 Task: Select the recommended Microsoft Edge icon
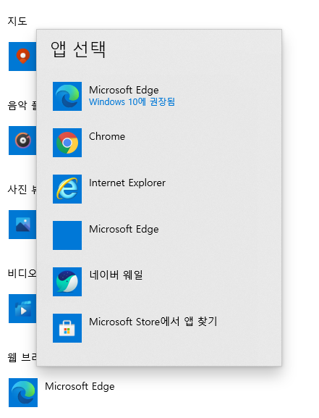coord(67,96)
